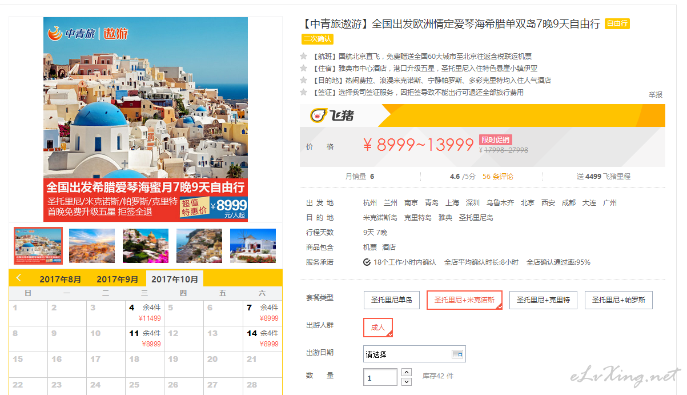Image resolution: width=687 pixels, height=395 pixels.
Task: Click the star icon beside 【签证】
Action: (304, 92)
